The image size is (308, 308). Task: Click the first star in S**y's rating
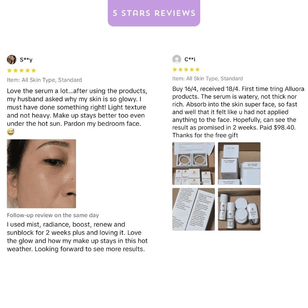[9, 70]
